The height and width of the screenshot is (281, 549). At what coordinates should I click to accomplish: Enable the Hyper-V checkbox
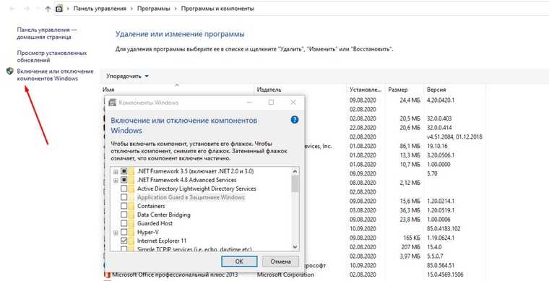(124, 232)
